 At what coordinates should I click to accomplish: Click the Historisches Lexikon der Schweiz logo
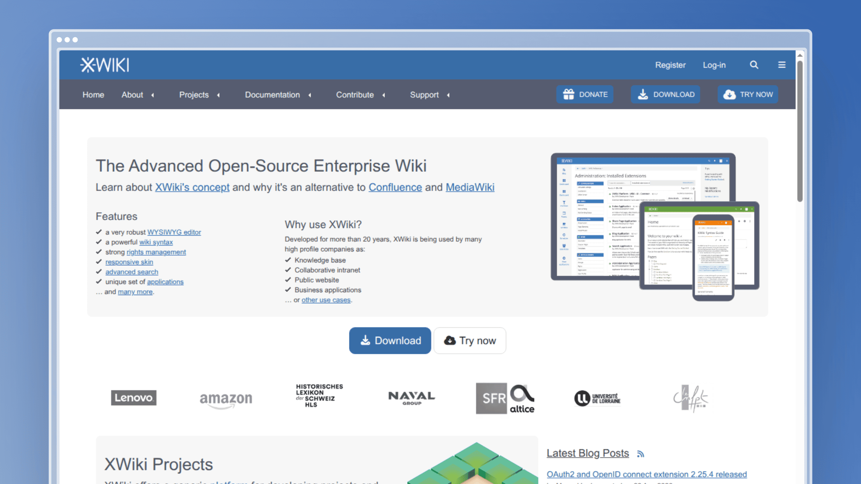coord(319,395)
